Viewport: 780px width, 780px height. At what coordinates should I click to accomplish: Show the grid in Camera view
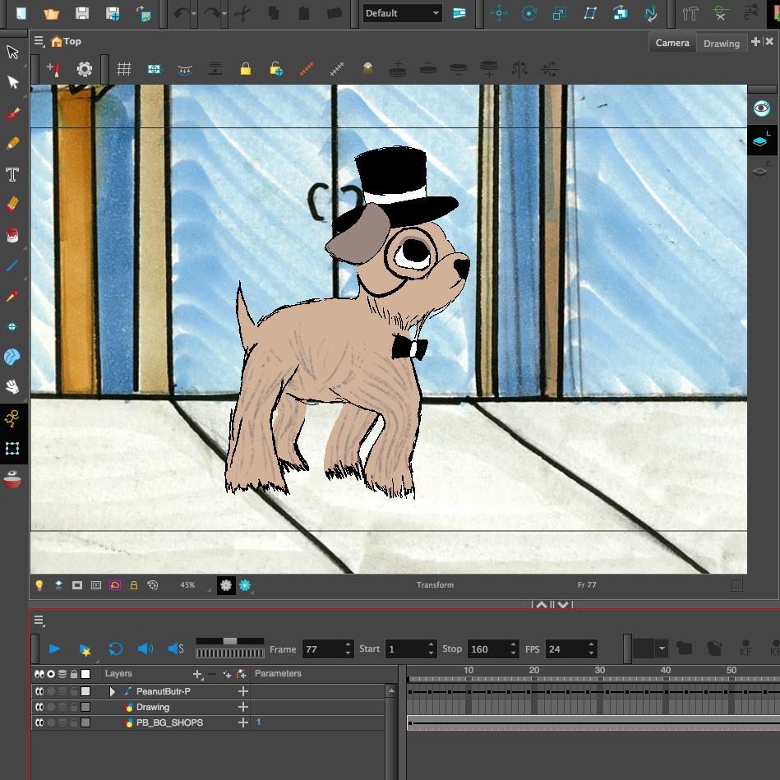124,70
